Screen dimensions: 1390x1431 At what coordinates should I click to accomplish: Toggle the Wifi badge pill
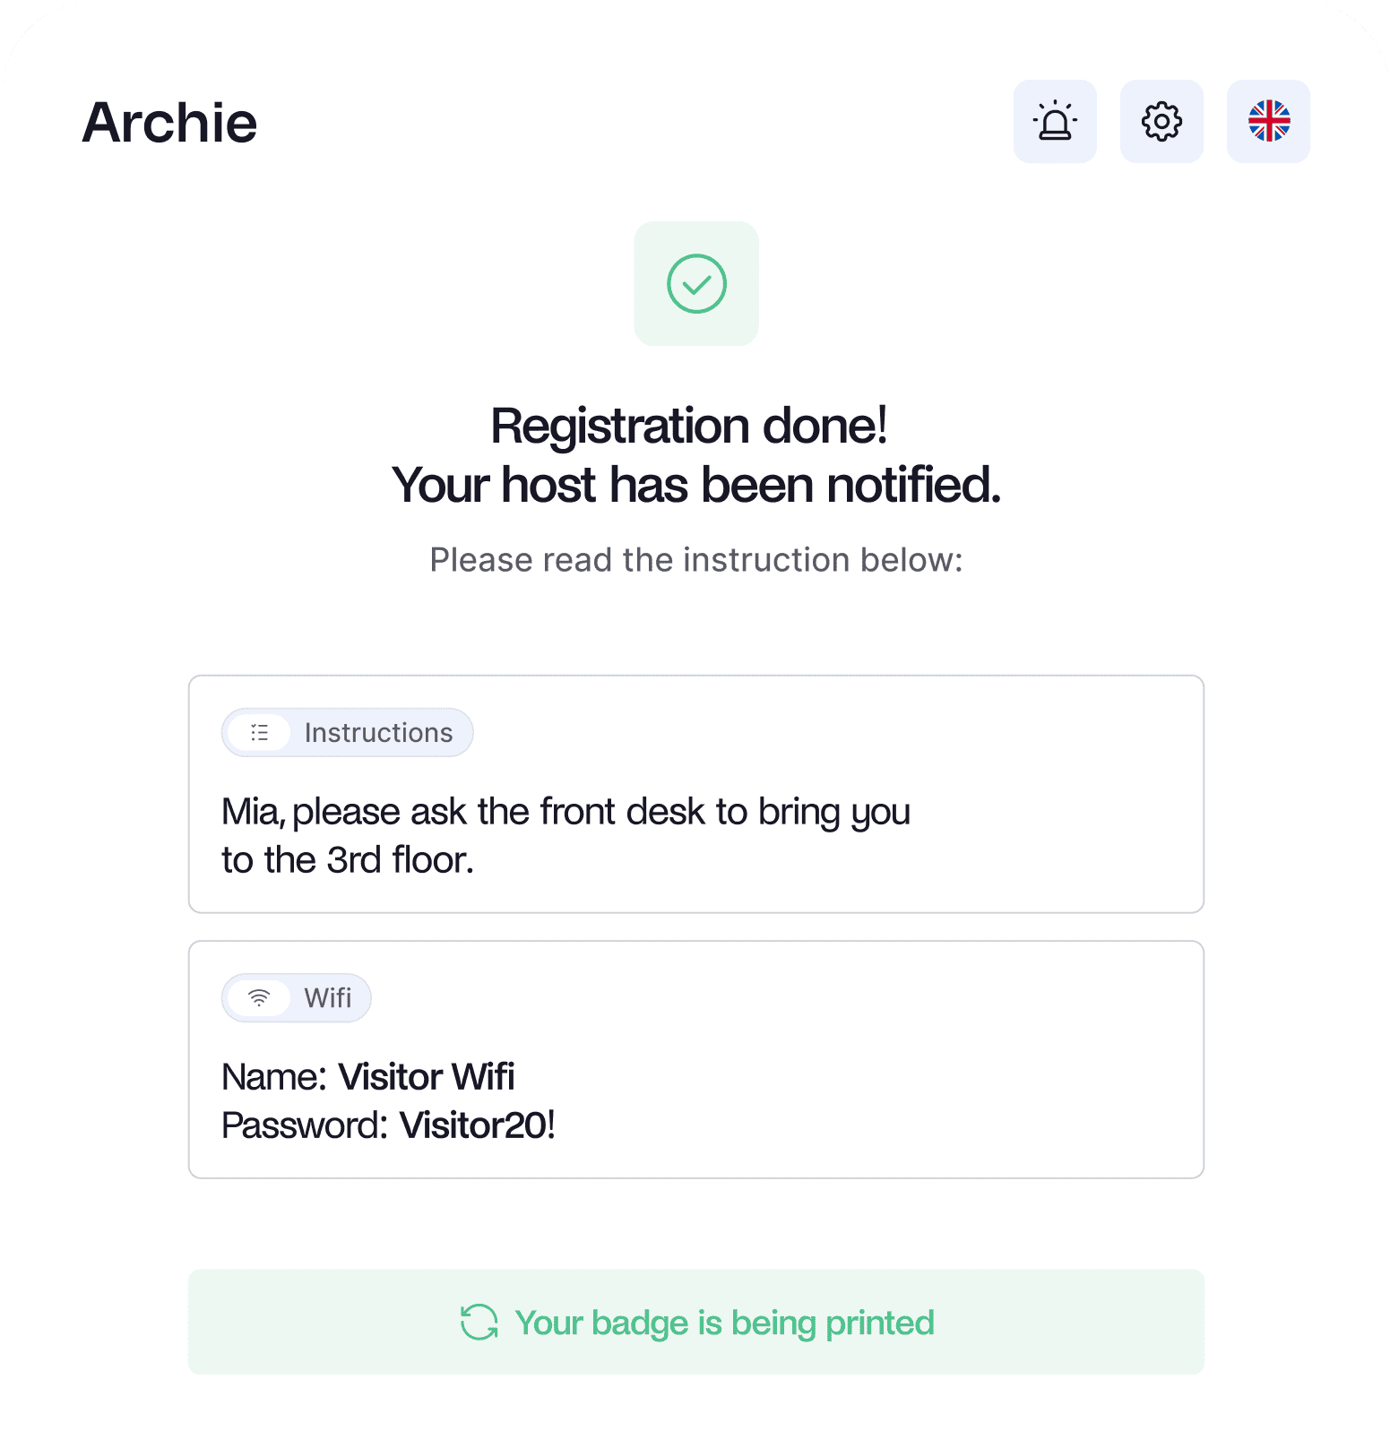point(296,997)
